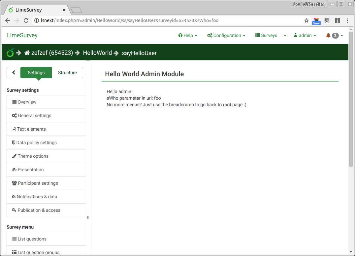This screenshot has height=256, width=355.
Task: Switch to the Structure tab
Action: (x=67, y=73)
